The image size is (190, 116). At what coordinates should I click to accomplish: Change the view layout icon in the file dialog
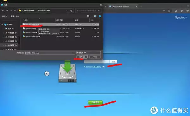(x=88, y=16)
